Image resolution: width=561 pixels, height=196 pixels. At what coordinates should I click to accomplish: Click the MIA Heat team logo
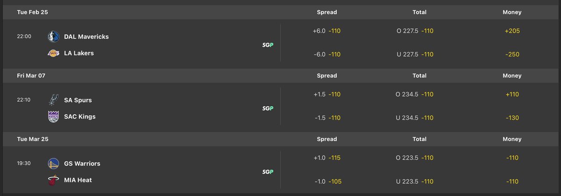pyautogui.click(x=53, y=180)
